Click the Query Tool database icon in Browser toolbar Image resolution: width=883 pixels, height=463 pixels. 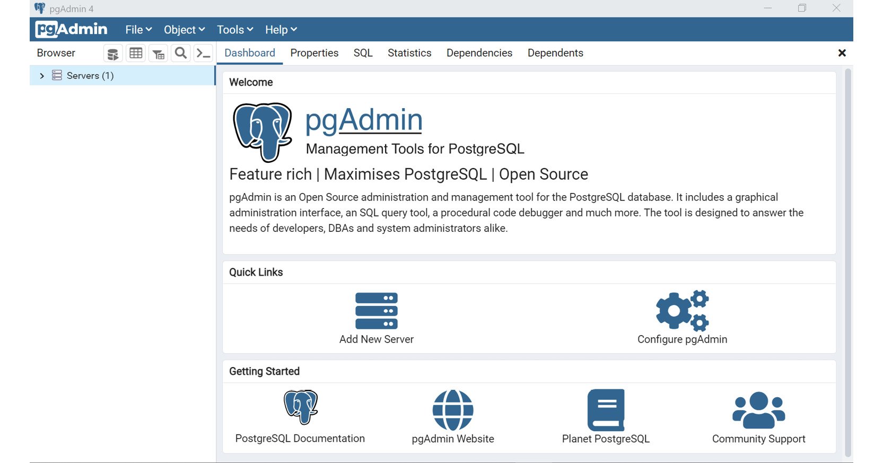coord(112,53)
